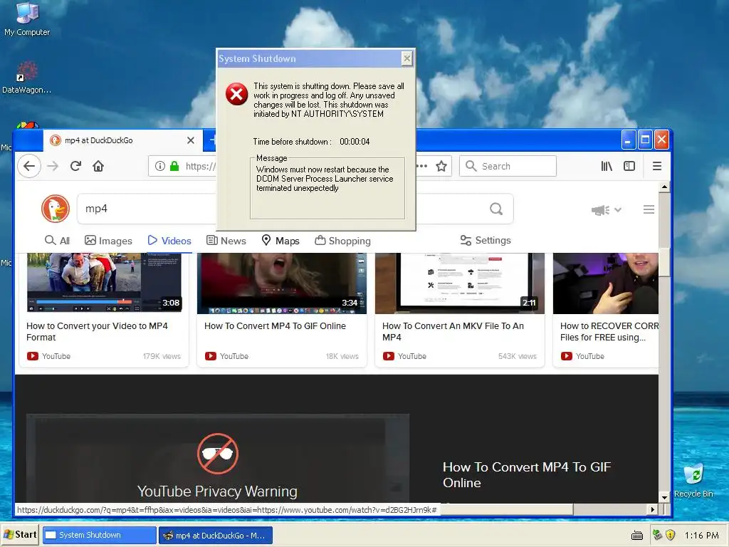Open the Firefox Library icon
This screenshot has height=547, width=729.
607,166
